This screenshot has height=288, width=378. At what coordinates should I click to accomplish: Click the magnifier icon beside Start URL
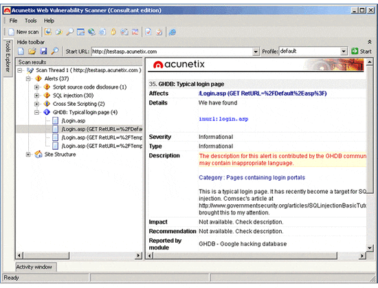point(55,51)
